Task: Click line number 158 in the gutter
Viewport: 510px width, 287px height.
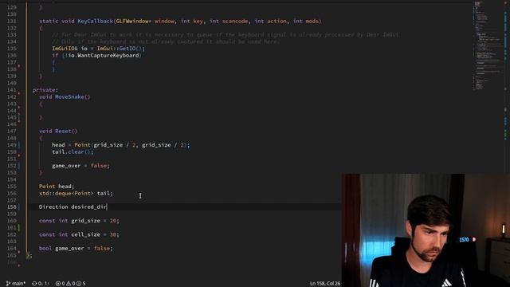Action: [11, 207]
